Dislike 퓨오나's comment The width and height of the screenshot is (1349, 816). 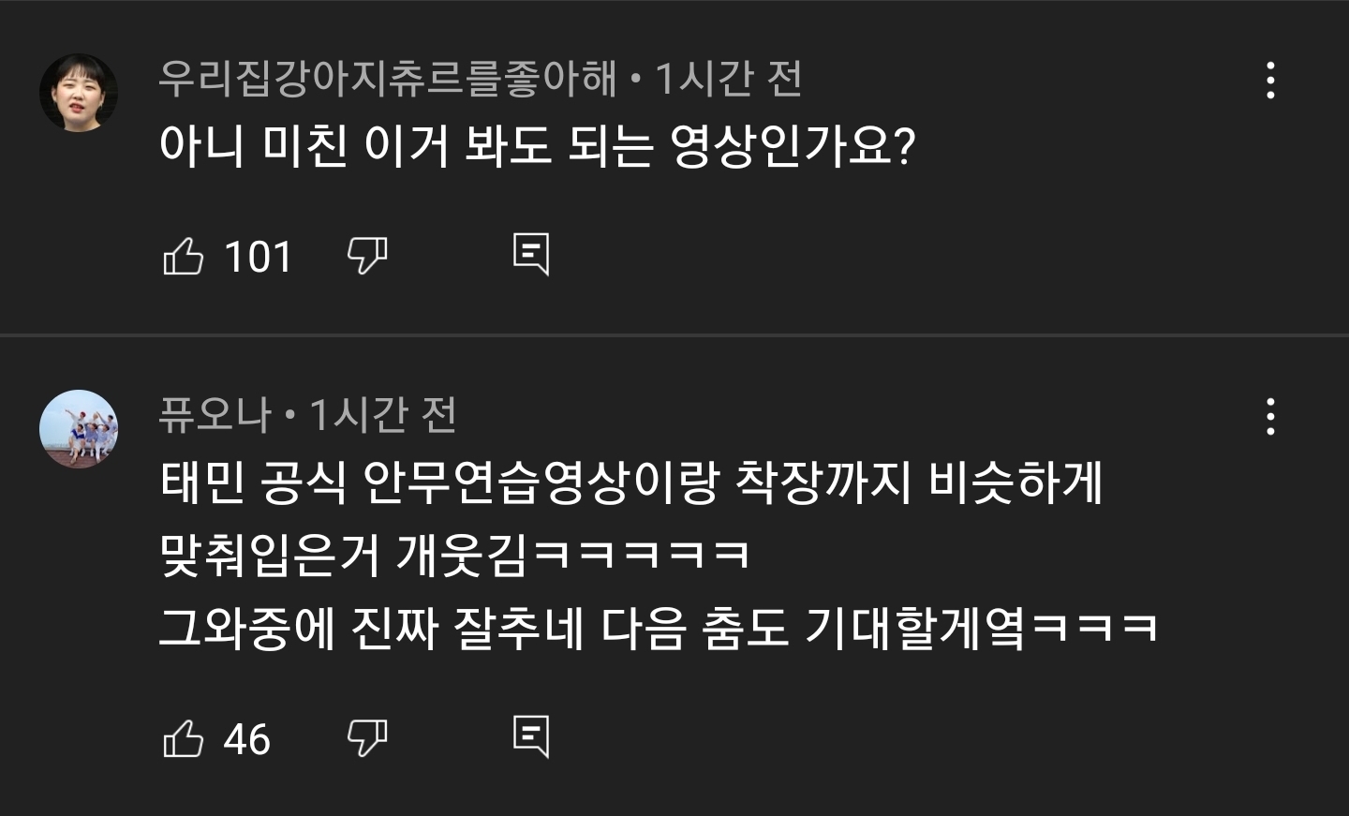point(366,738)
